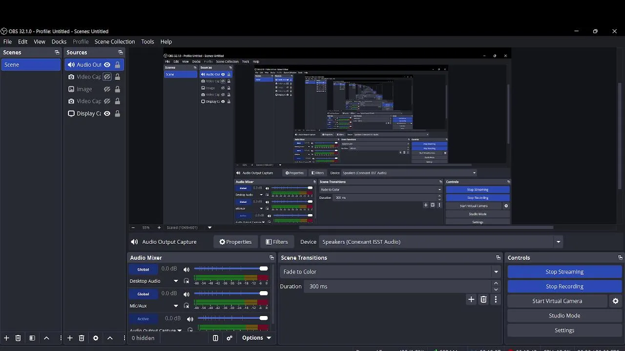
Task: Pop out the Sources dock
Action: 121,52
